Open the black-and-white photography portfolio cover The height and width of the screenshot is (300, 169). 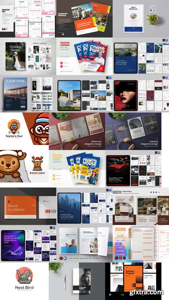tap(82, 280)
